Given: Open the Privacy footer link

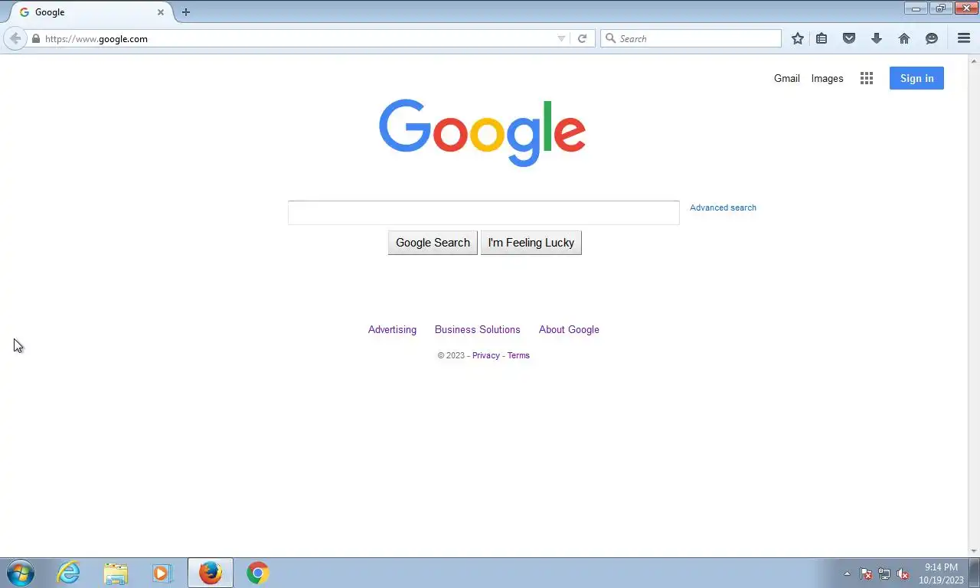Looking at the screenshot, I should click(485, 355).
